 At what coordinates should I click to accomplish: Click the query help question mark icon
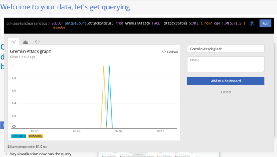click(x=252, y=23)
